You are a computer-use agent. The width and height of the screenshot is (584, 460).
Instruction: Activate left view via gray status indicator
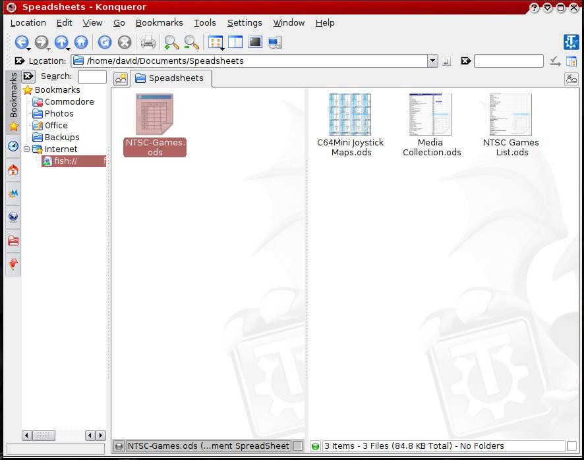click(x=119, y=446)
